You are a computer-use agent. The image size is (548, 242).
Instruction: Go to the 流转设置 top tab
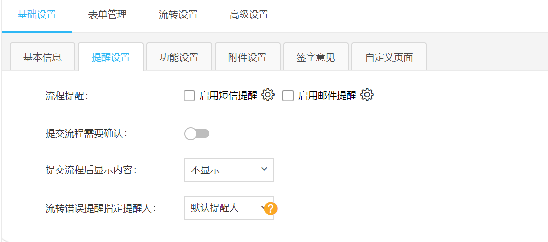[178, 15]
